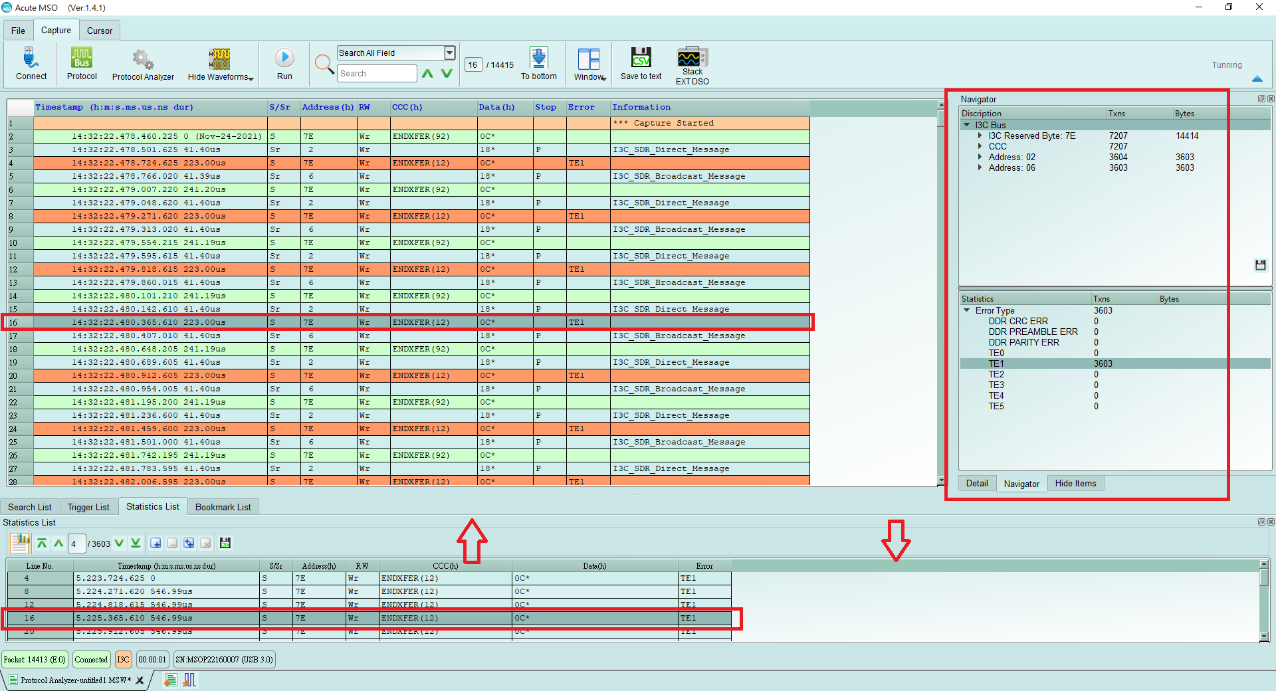
Task: Open the Bookmark List tab
Action: [223, 507]
